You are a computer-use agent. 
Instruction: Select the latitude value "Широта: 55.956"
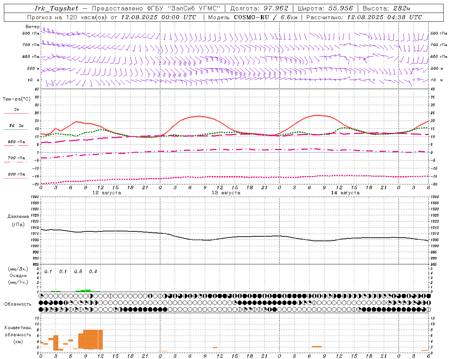tap(325, 8)
